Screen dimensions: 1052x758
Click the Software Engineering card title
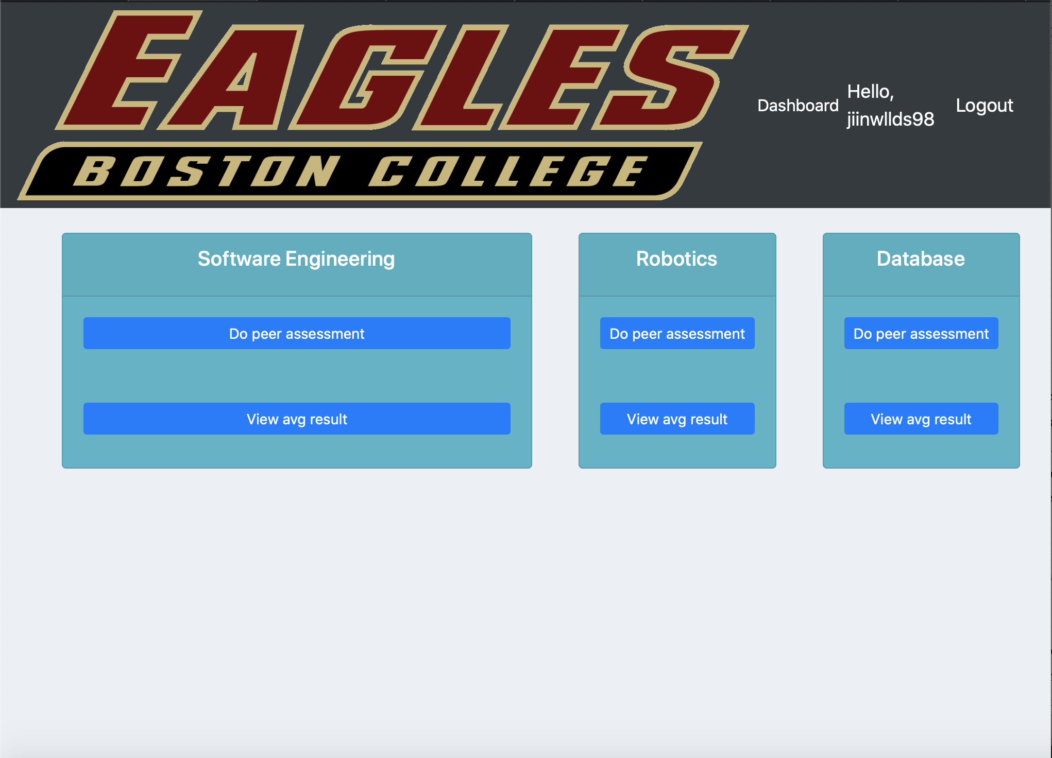pyautogui.click(x=296, y=259)
